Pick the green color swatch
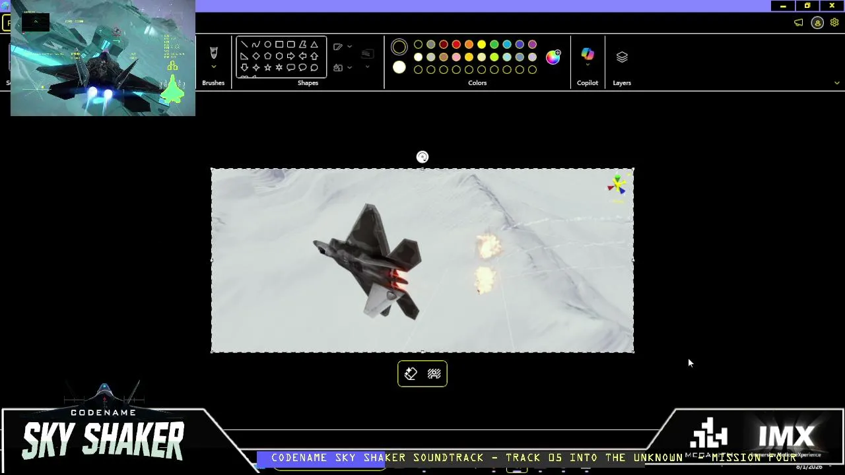Screen dimensions: 845x475 tap(494, 45)
